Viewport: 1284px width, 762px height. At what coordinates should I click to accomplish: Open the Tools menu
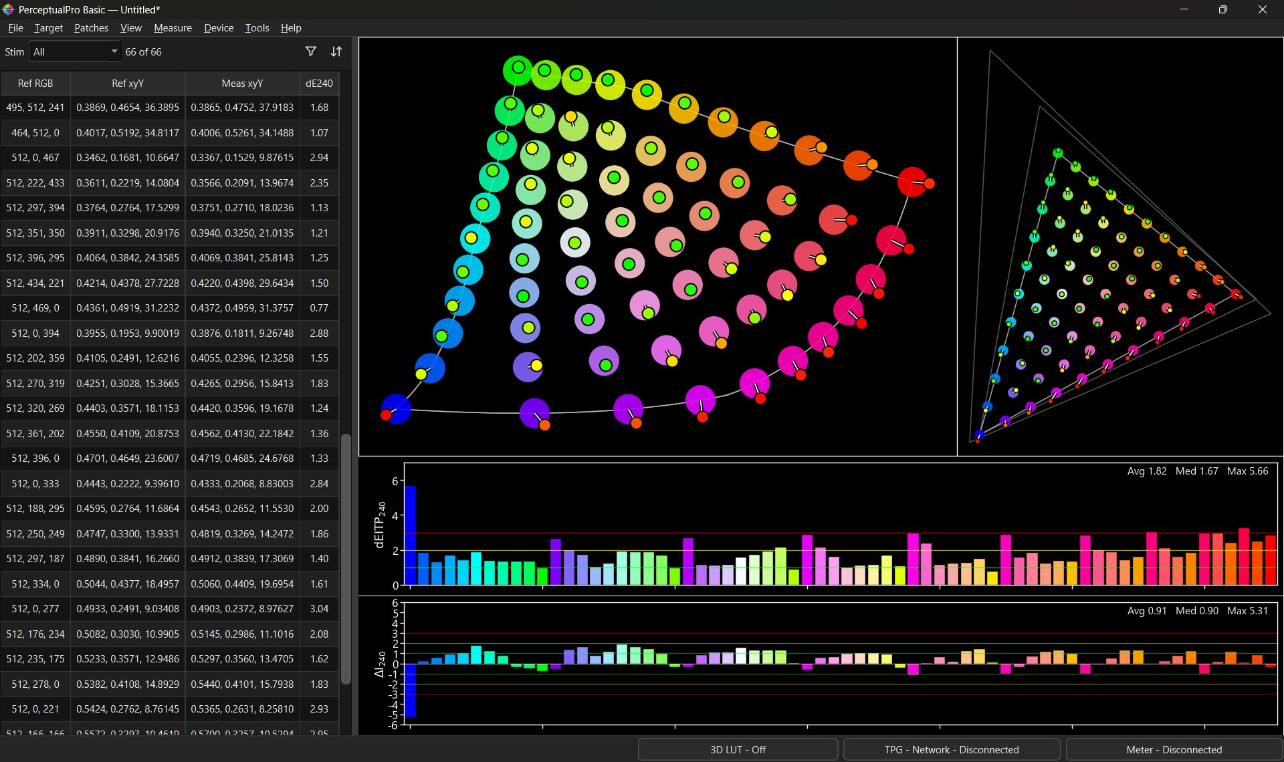257,28
